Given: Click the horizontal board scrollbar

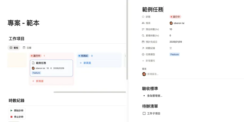Looking at the screenshot, I should click(x=90, y=92).
